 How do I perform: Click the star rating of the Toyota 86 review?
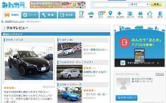click(x=90, y=46)
